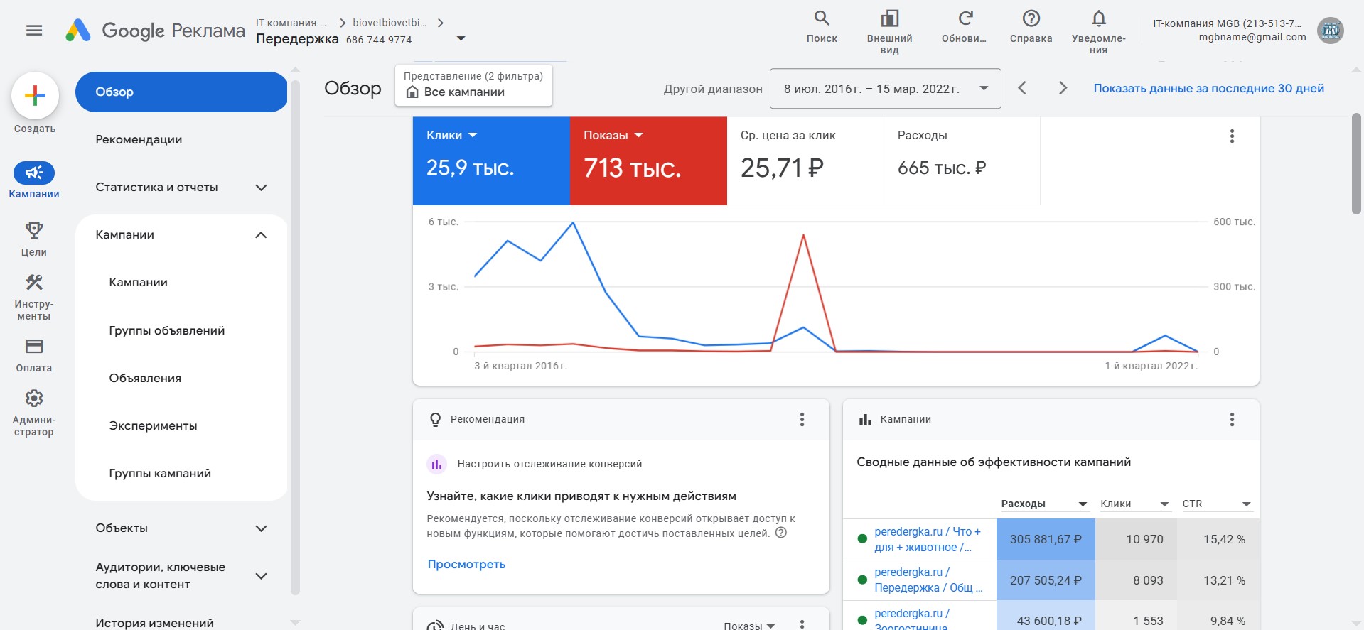The image size is (1364, 630).
Task: Open Администратор gear icon
Action: (34, 398)
